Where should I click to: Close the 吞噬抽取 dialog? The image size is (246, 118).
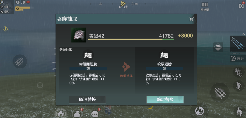(192, 19)
